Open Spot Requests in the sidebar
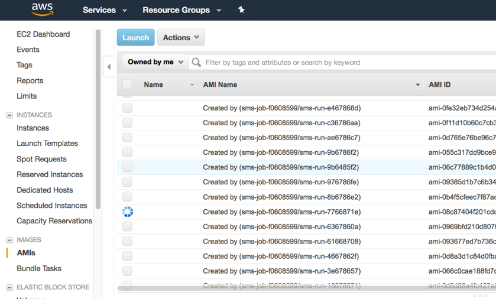Screen dimensions: 496x299 (41, 159)
